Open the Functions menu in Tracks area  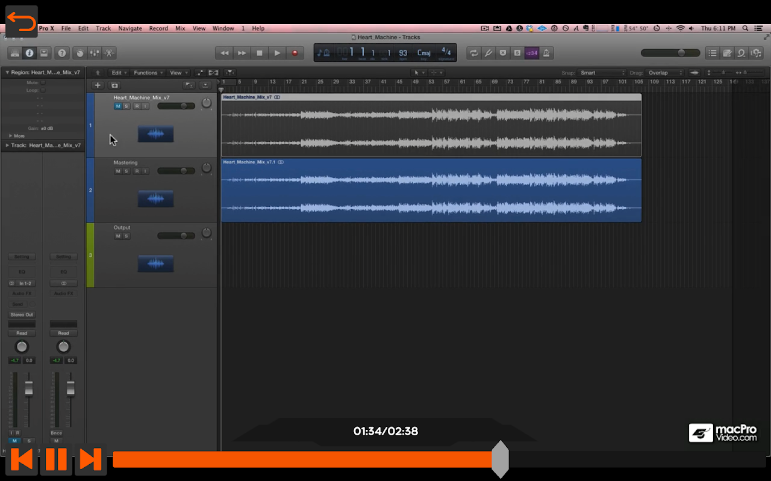point(146,73)
